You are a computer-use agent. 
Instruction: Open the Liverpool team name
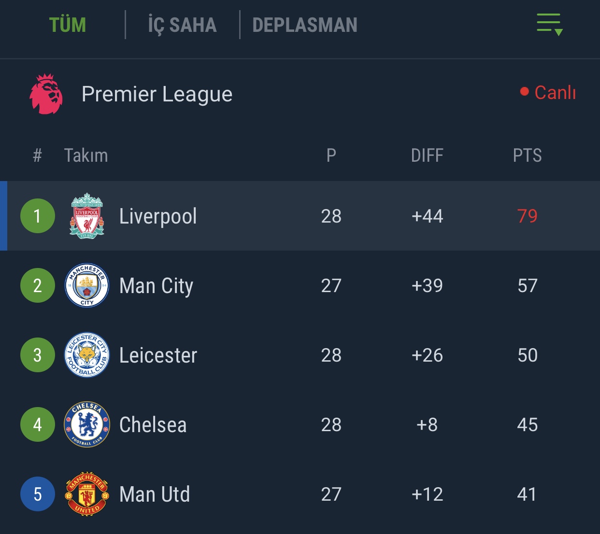coord(158,216)
